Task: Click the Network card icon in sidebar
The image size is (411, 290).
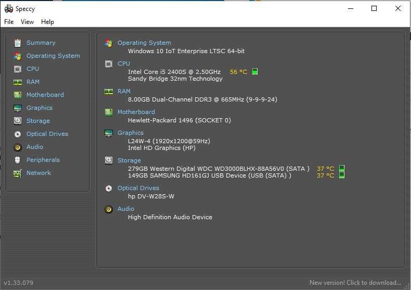Action: (18, 173)
